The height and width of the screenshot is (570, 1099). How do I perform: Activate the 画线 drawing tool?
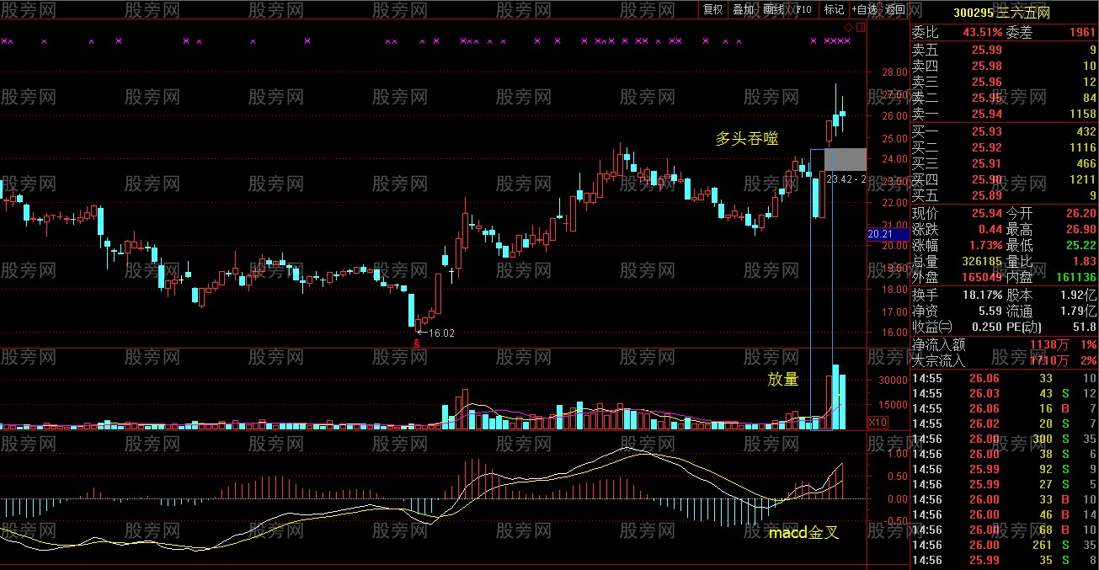click(773, 9)
